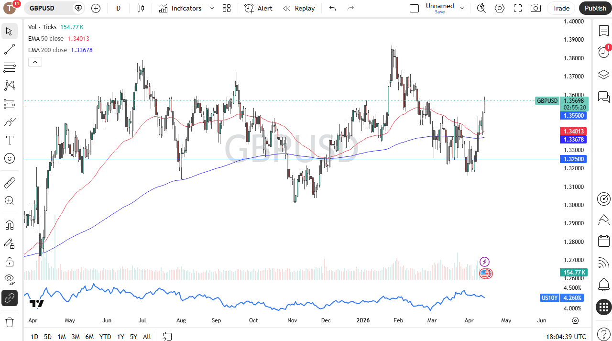The width and height of the screenshot is (612, 341).
Task: Click the Publish button
Action: click(595, 8)
